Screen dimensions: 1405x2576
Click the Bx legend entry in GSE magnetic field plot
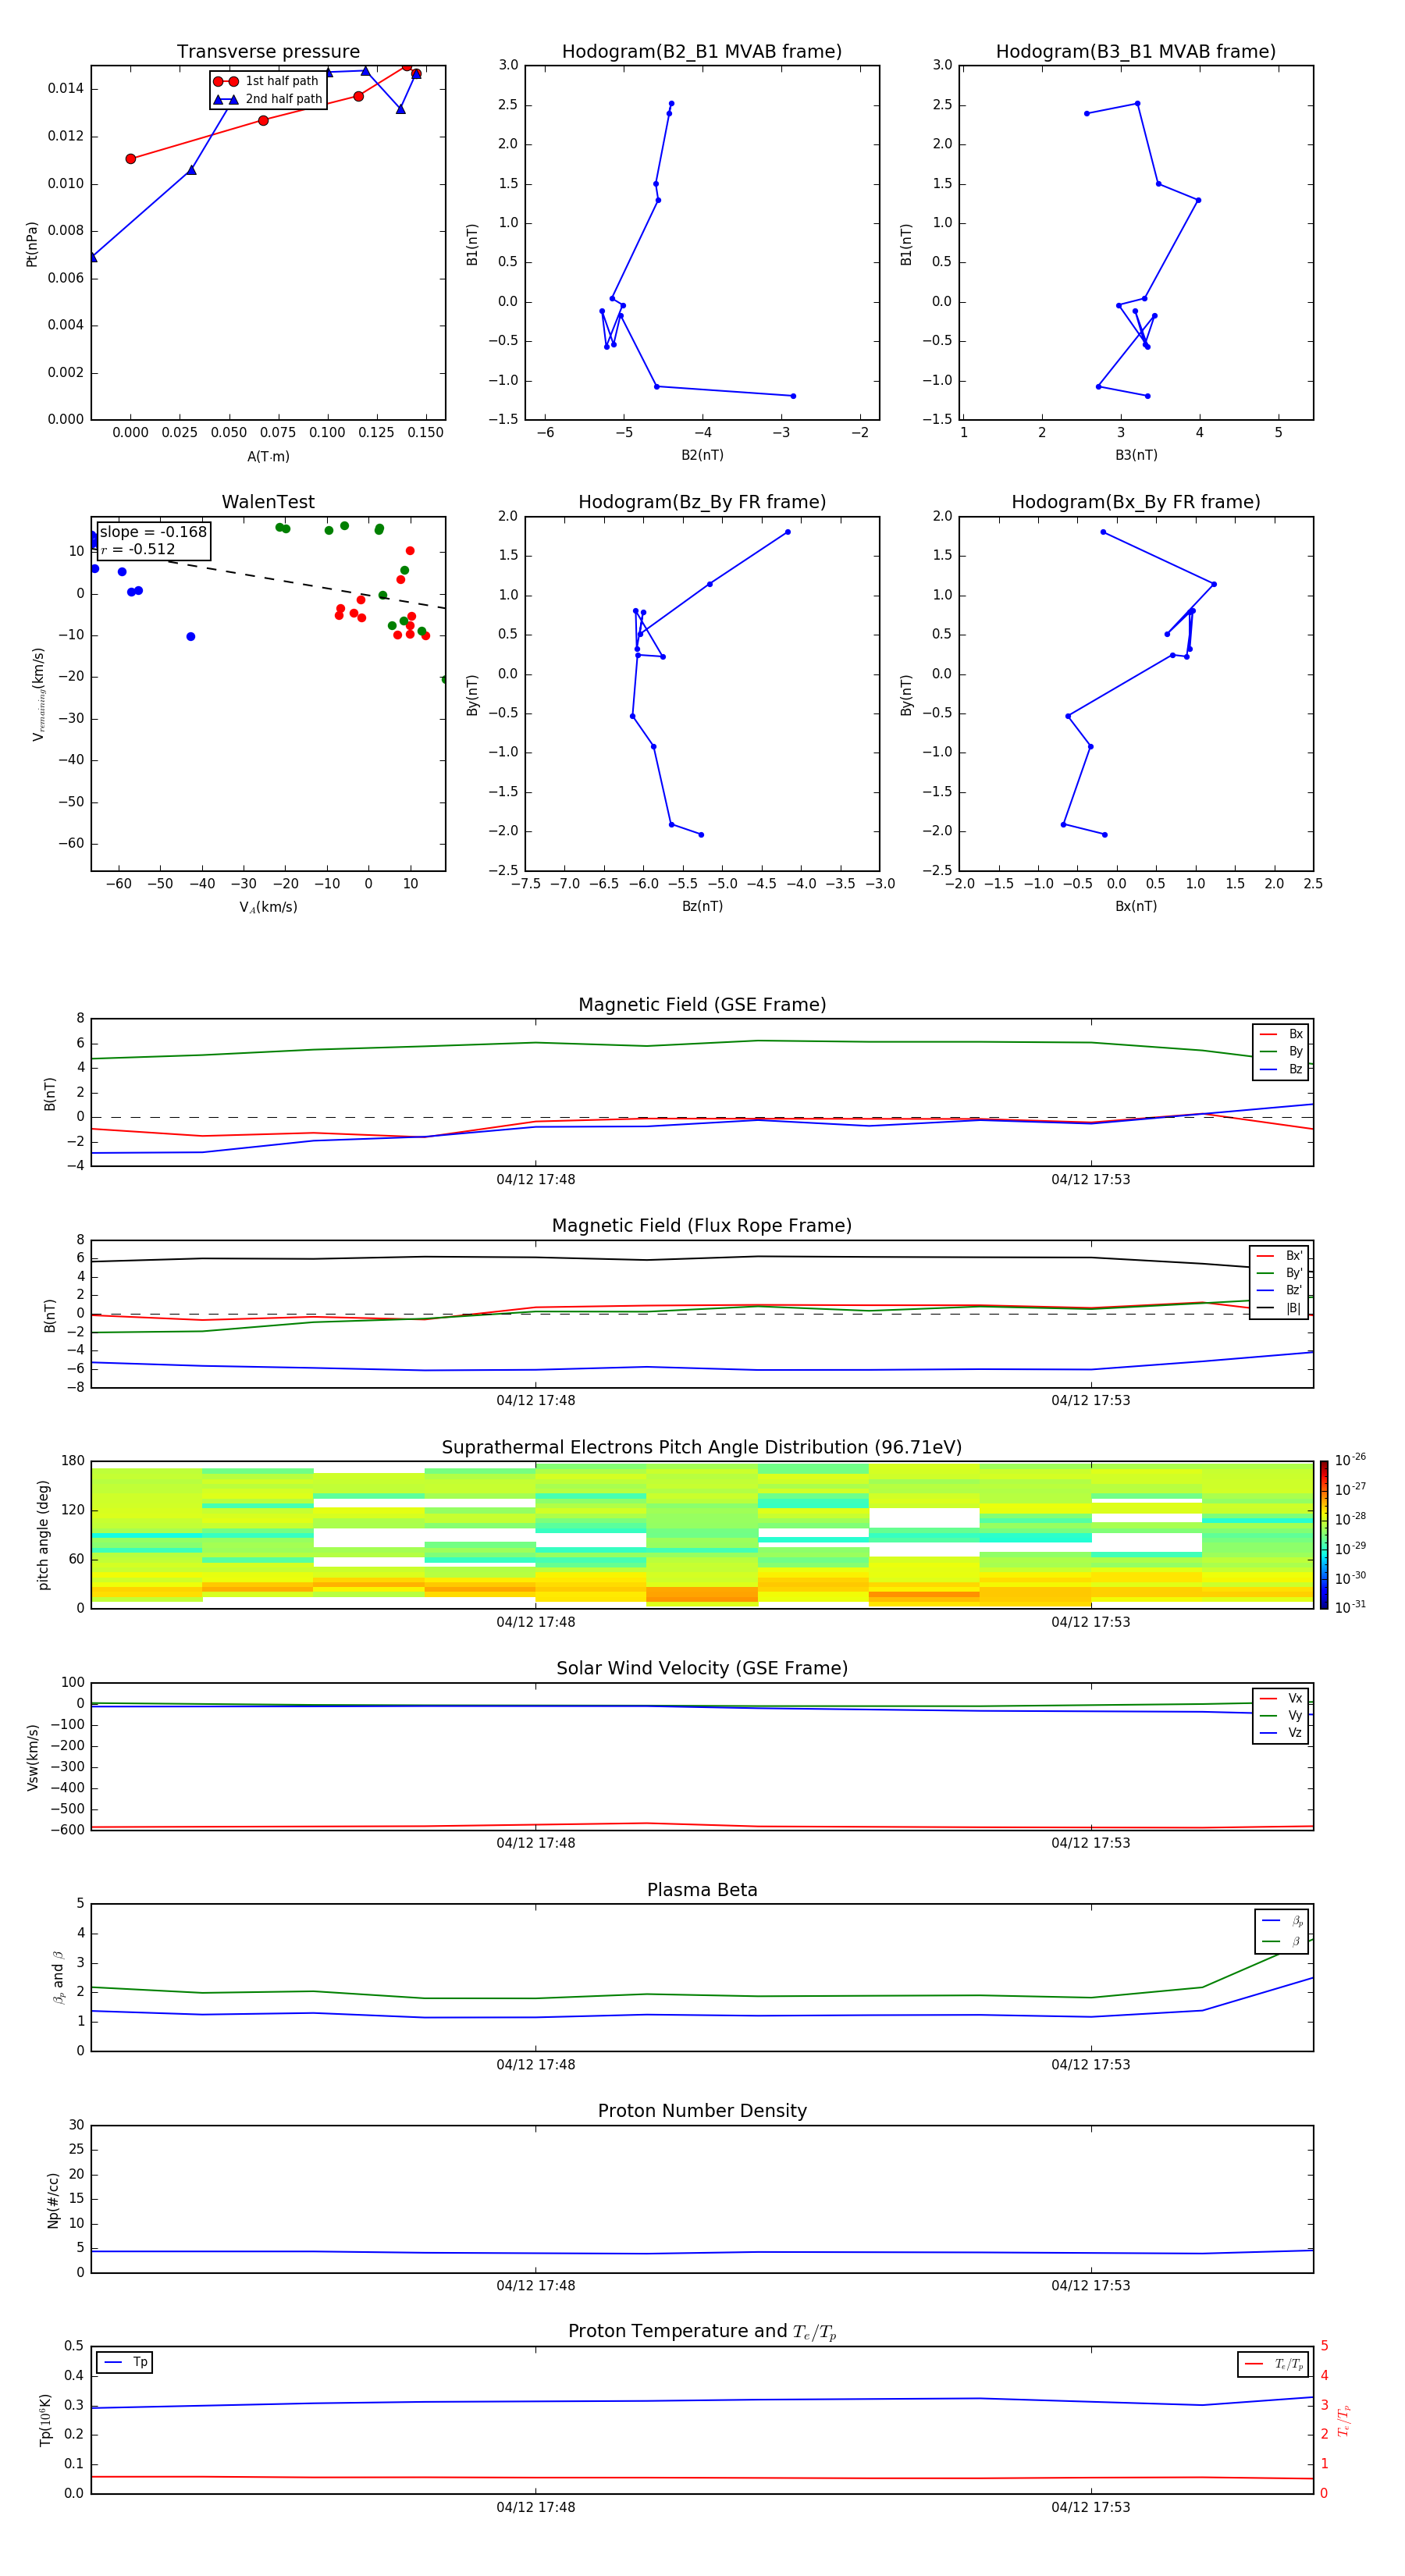pyautogui.click(x=1281, y=1034)
